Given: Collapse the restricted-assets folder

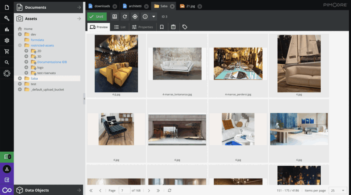Looking at the screenshot, I should click(20, 45).
